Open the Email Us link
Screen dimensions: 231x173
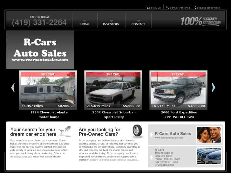point(156,8)
